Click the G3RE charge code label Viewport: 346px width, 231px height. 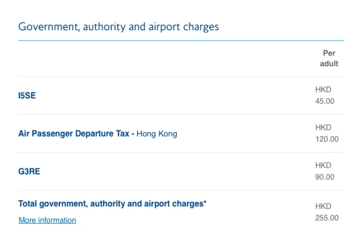pyautogui.click(x=29, y=171)
